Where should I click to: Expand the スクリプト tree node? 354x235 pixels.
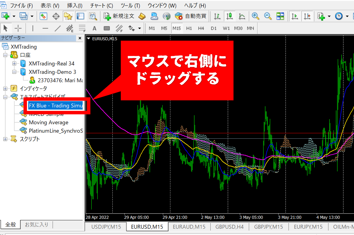5,139
